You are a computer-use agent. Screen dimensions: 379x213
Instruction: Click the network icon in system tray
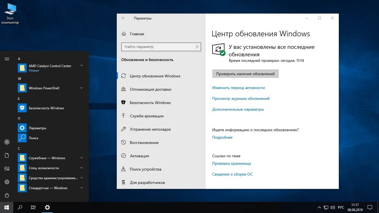[x=326, y=207]
